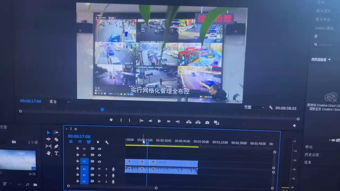The height and width of the screenshot is (191, 340).
Task: Select the Razor tool
Action: (x=56, y=139)
